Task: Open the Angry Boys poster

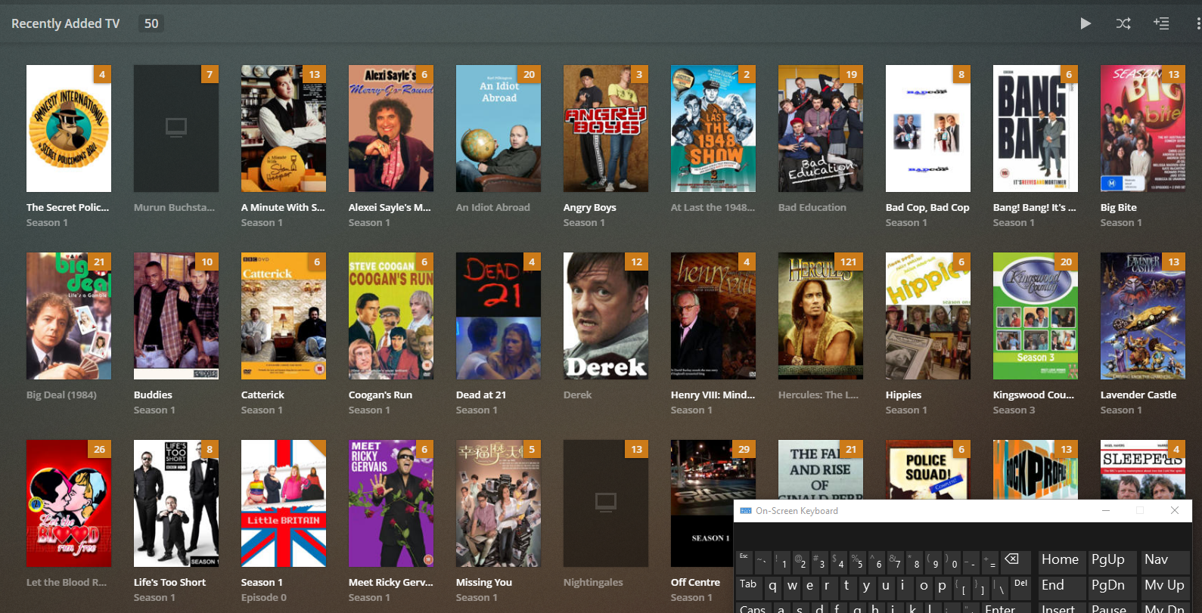Action: click(x=606, y=128)
